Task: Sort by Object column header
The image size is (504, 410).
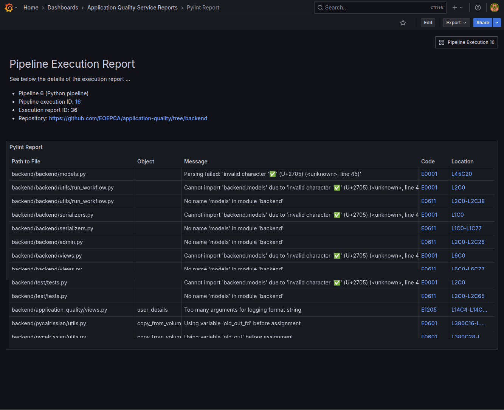Action: [x=146, y=162]
